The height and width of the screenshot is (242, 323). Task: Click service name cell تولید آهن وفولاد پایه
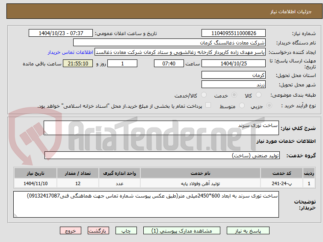point(201,183)
